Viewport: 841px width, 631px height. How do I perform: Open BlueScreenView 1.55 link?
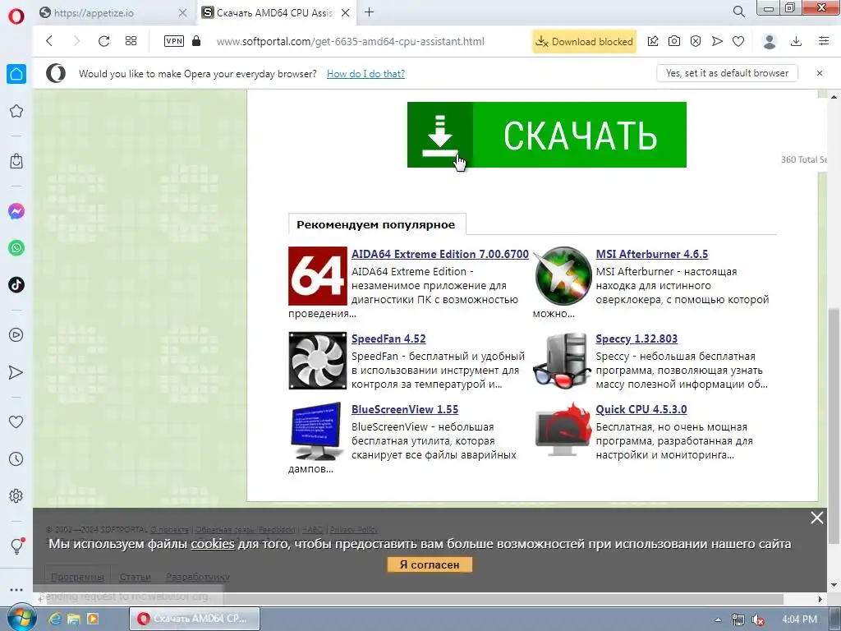(x=405, y=409)
